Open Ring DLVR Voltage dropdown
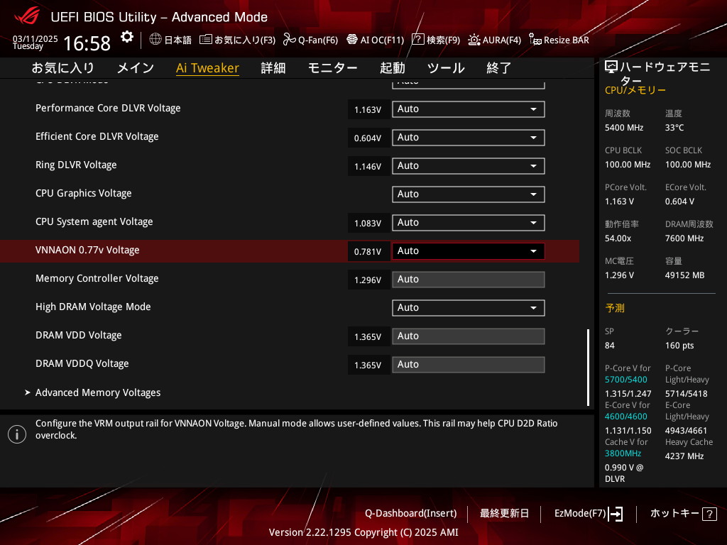The width and height of the screenshot is (727, 545). tap(469, 165)
